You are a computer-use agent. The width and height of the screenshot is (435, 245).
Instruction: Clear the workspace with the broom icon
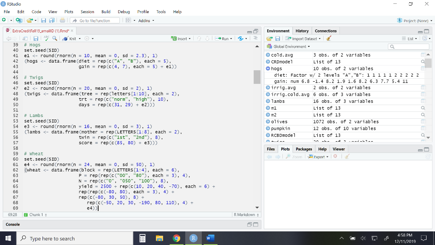point(329,38)
